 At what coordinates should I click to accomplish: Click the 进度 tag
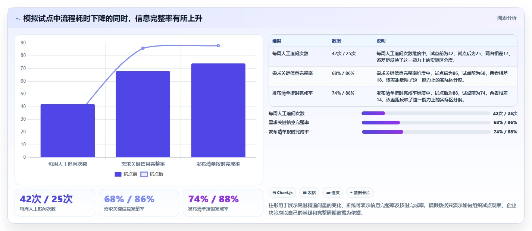tap(333, 193)
